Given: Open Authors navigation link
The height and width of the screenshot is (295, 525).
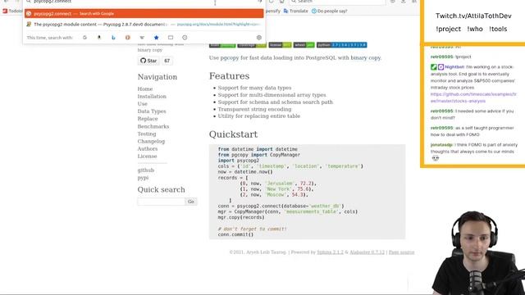Looking at the screenshot, I should click(148, 149).
